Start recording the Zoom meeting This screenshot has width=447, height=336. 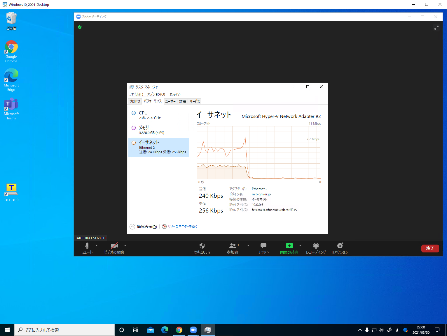[x=316, y=246]
